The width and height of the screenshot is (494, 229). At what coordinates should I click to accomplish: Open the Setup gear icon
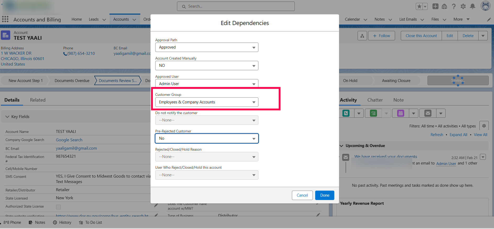pos(463,6)
